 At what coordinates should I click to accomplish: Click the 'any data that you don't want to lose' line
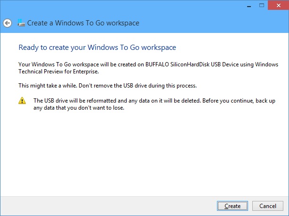click(x=79, y=108)
